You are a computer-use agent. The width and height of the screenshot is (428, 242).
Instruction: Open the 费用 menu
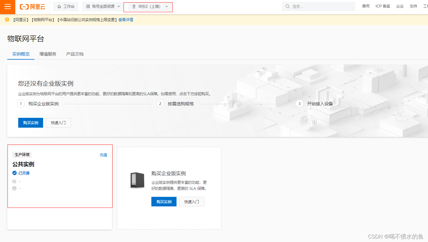(x=366, y=6)
